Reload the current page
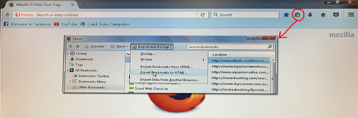This screenshot has height=118, width=358. 203,15
